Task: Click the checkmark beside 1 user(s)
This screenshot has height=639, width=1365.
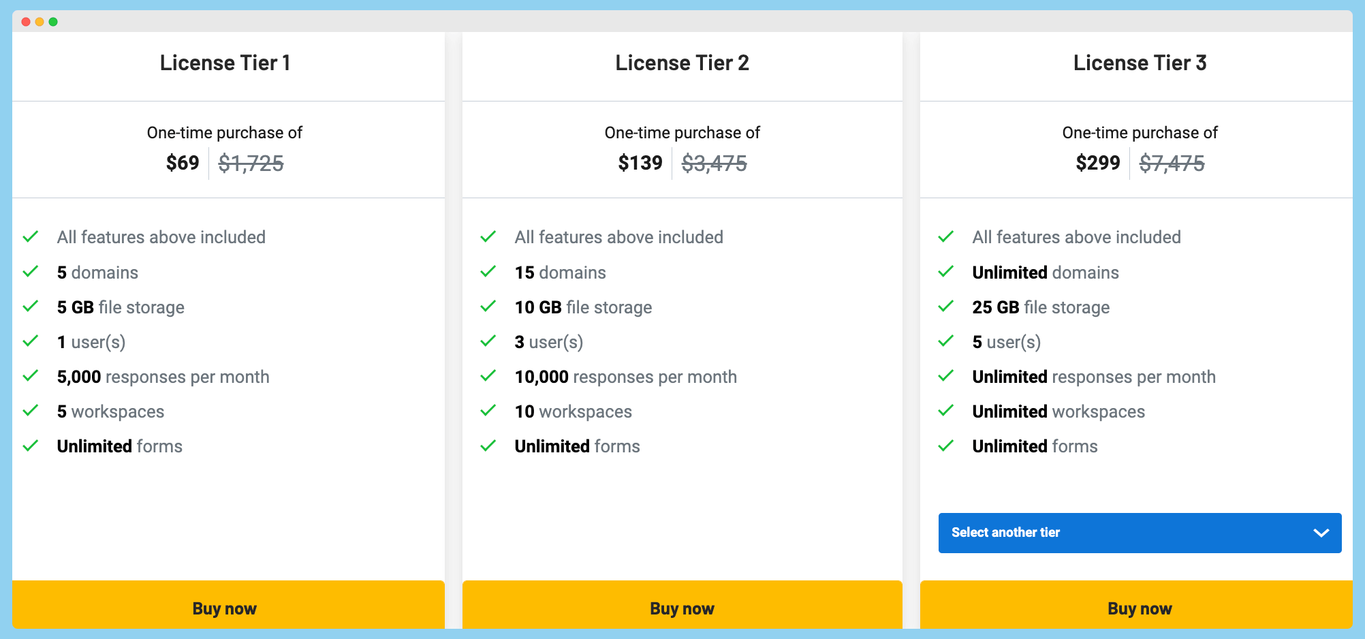Action: [x=31, y=341]
